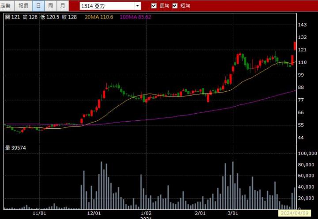This screenshot has height=219, width=318.
Task: Change to 月 monthly chart period
Action: pyautogui.click(x=62, y=6)
